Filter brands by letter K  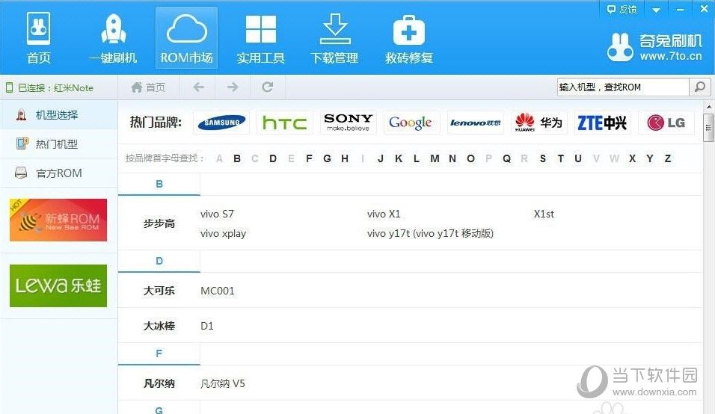tap(399, 158)
